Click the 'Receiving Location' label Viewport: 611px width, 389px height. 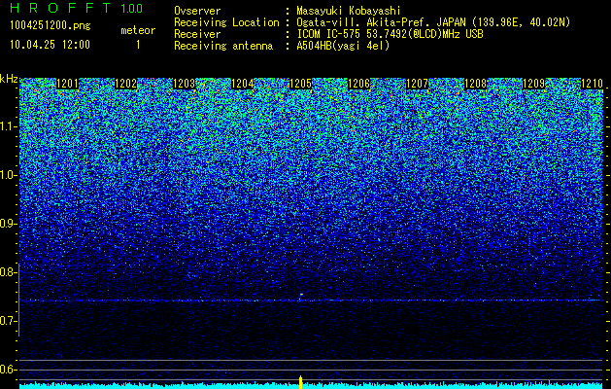click(x=226, y=22)
